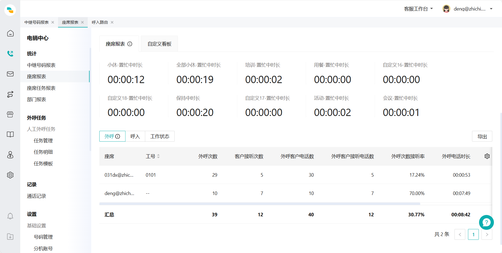Screen dimensions: 502x253
Task: Select the 自定义看板 tab
Action: coord(160,44)
